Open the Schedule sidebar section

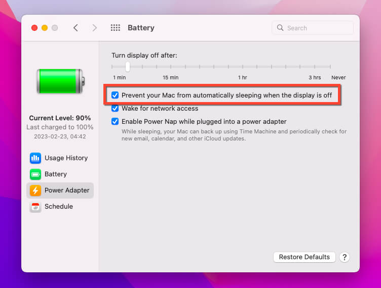point(59,206)
